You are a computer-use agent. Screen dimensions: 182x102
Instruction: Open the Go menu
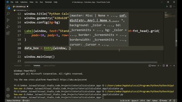pos(36,2)
